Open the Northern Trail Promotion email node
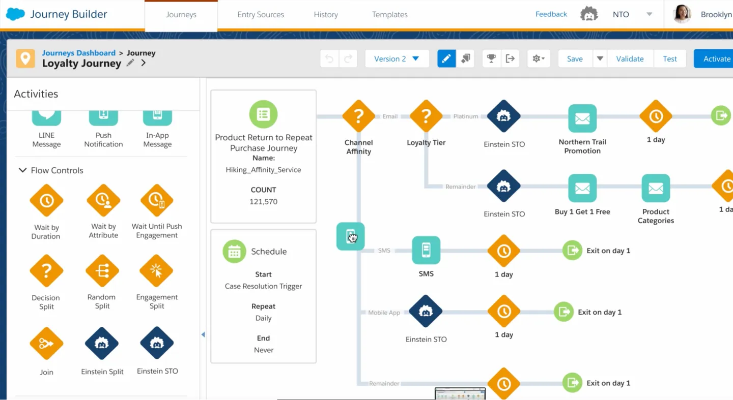This screenshot has width=733, height=400. tap(582, 118)
